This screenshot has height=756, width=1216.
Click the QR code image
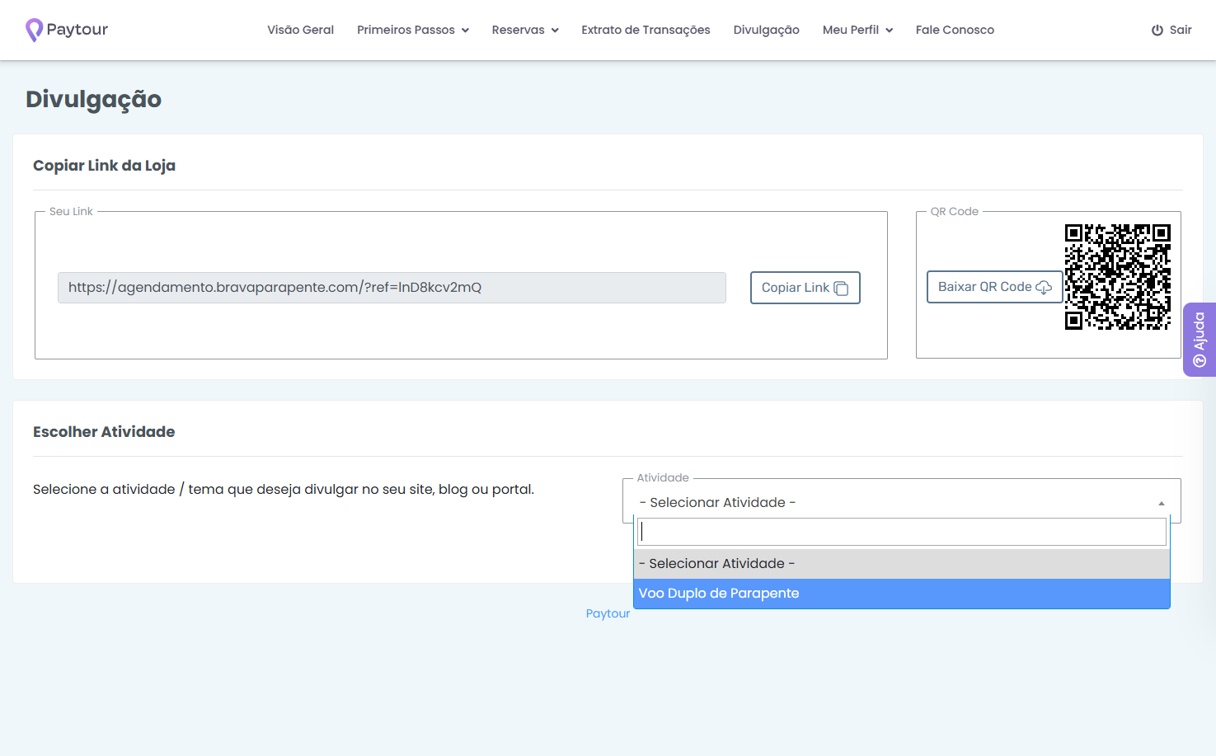click(1118, 277)
